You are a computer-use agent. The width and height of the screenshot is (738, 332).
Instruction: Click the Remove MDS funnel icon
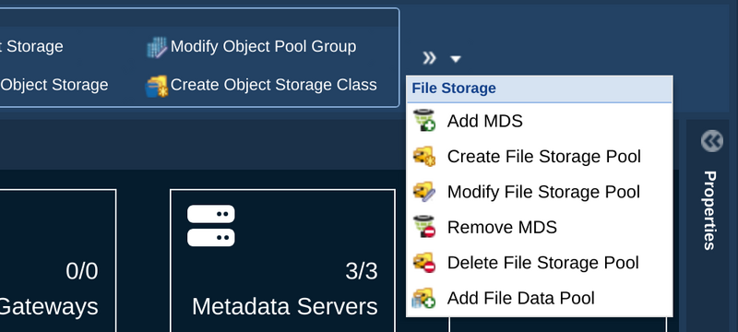tap(424, 227)
